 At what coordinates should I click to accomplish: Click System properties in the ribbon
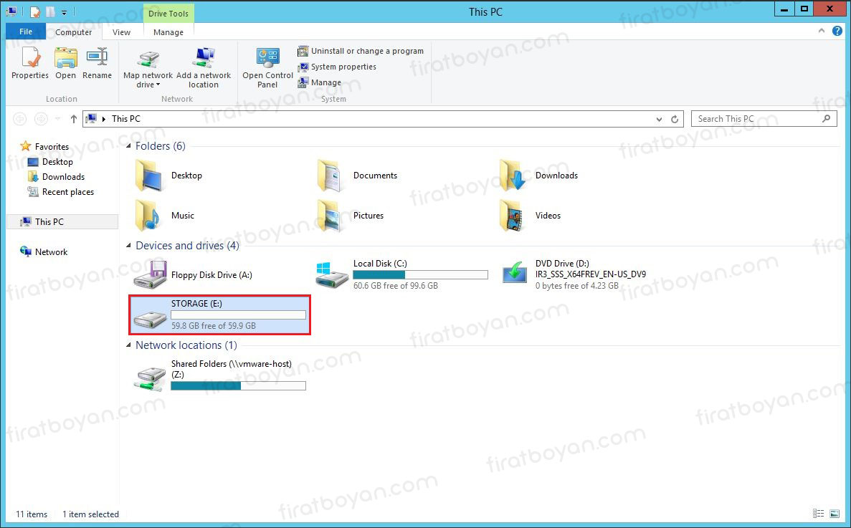coord(336,67)
